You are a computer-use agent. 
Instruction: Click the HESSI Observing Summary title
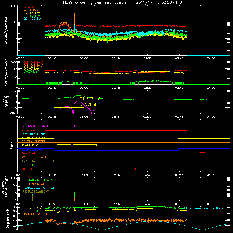[123, 2]
